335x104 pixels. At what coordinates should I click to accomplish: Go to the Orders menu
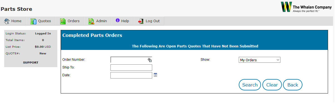coord(70,21)
